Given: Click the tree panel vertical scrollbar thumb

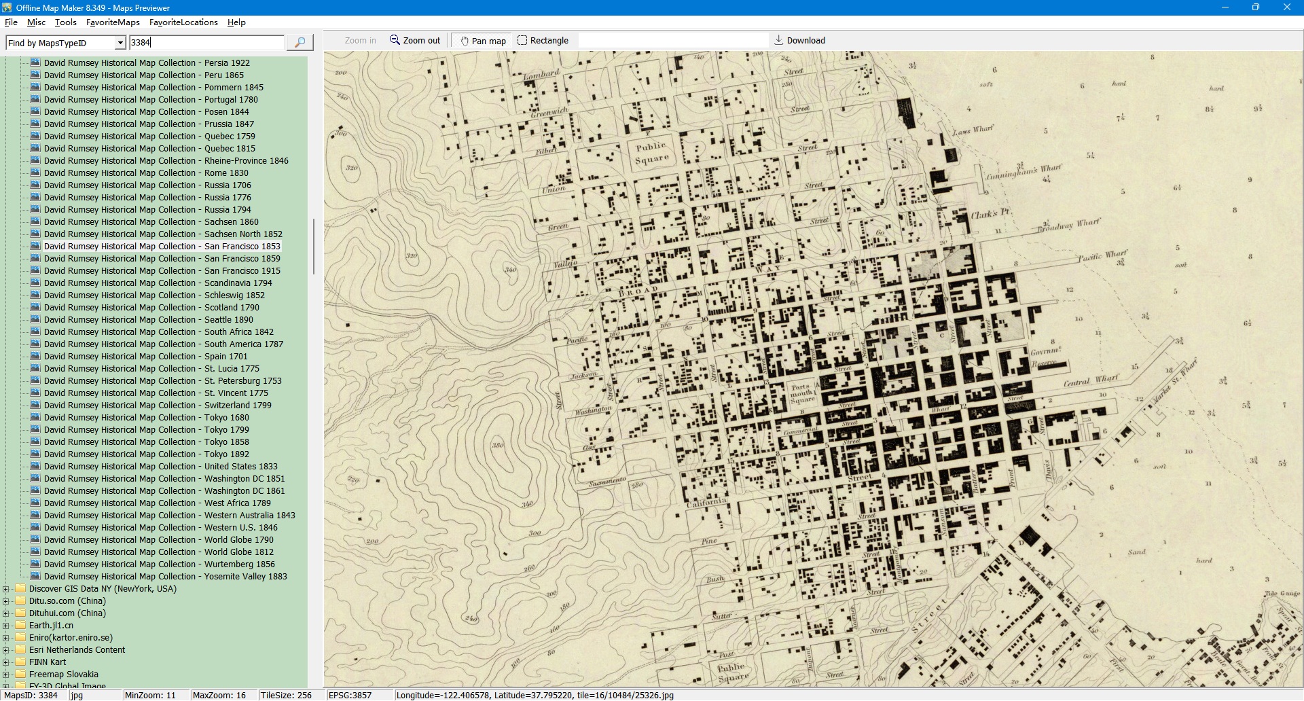Looking at the screenshot, I should (x=313, y=246).
